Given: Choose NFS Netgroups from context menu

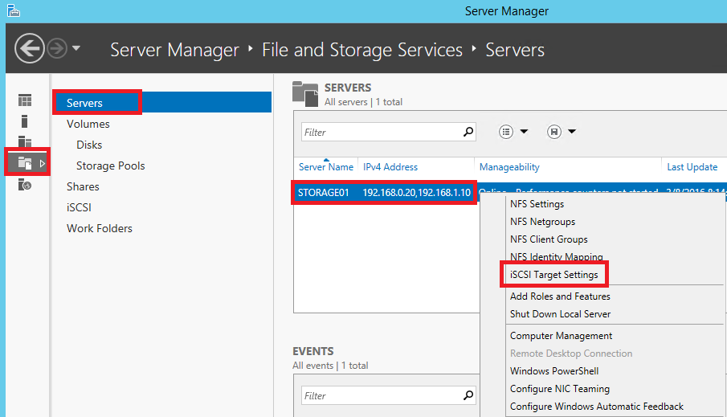Looking at the screenshot, I should click(x=542, y=222).
